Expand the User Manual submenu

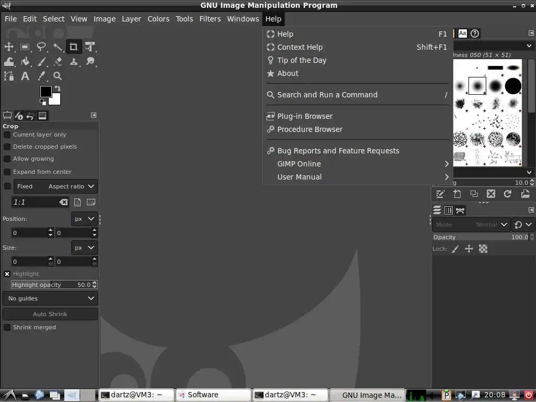coord(358,177)
